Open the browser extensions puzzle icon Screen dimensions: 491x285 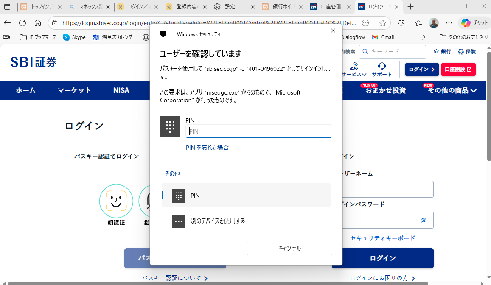point(401,23)
